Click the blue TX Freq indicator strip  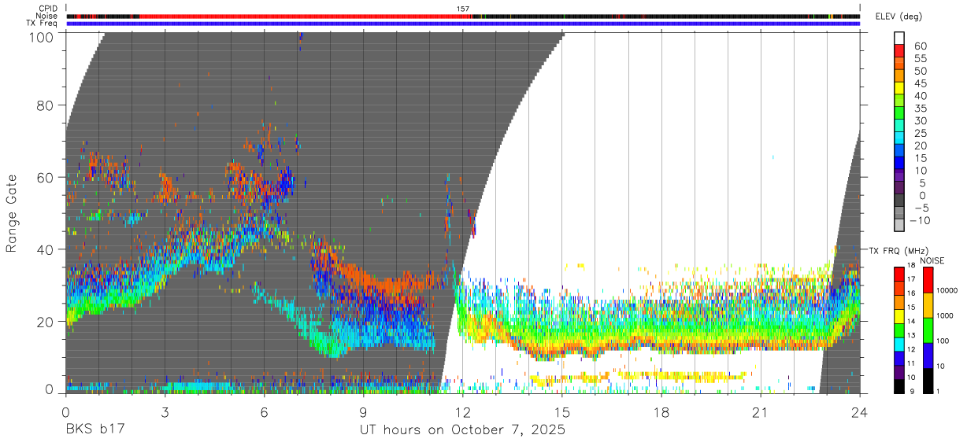click(x=463, y=24)
